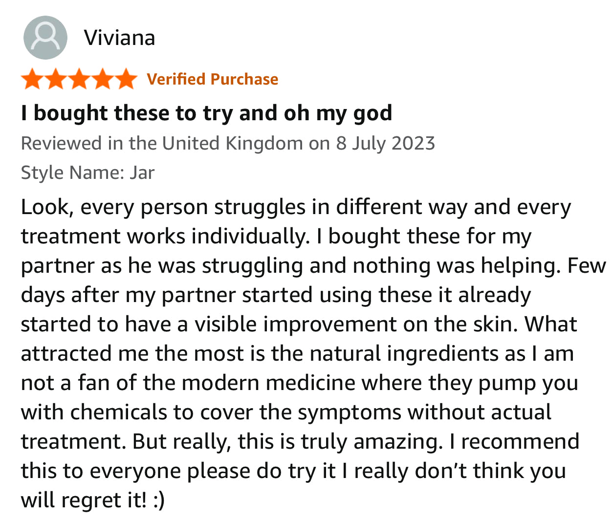The height and width of the screenshot is (522, 613).
Task: Click the third orange rating star
Action: pyautogui.click(x=79, y=79)
